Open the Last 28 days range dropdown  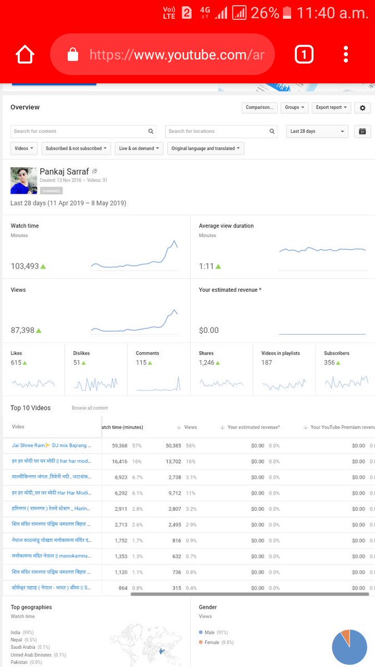click(x=317, y=132)
